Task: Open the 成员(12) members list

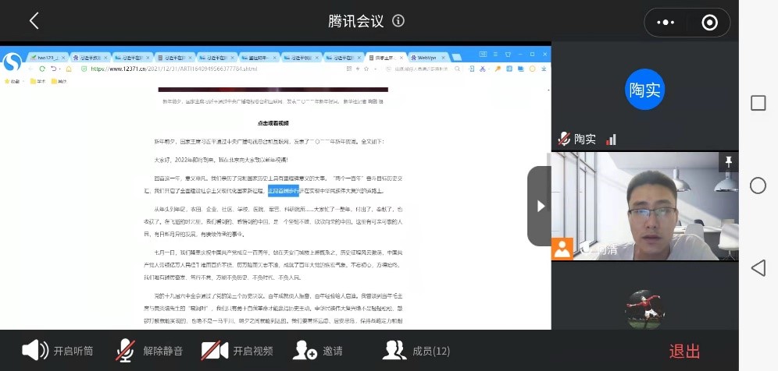Action: [416, 351]
